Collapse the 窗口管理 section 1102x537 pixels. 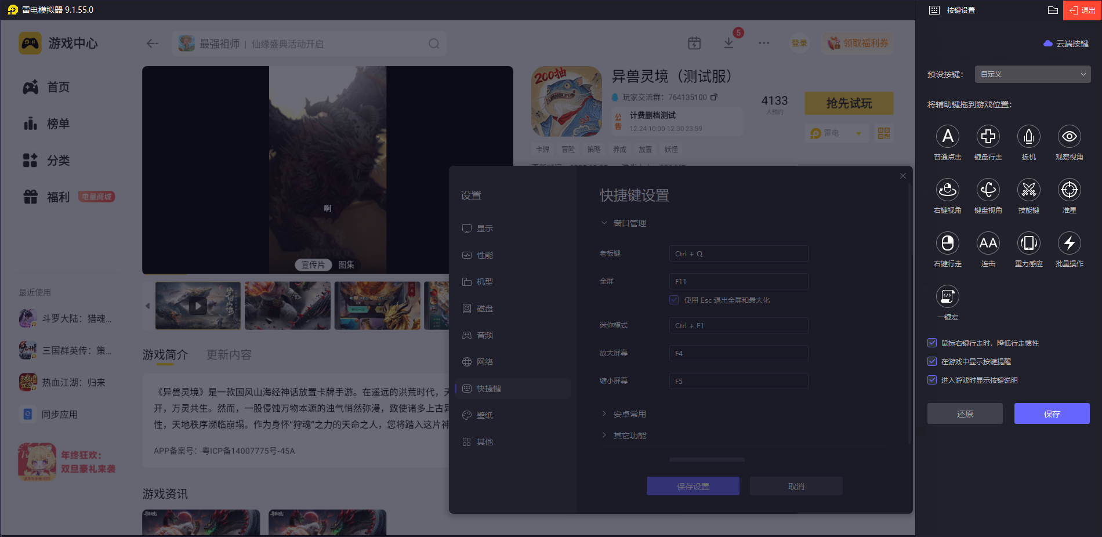tap(623, 223)
